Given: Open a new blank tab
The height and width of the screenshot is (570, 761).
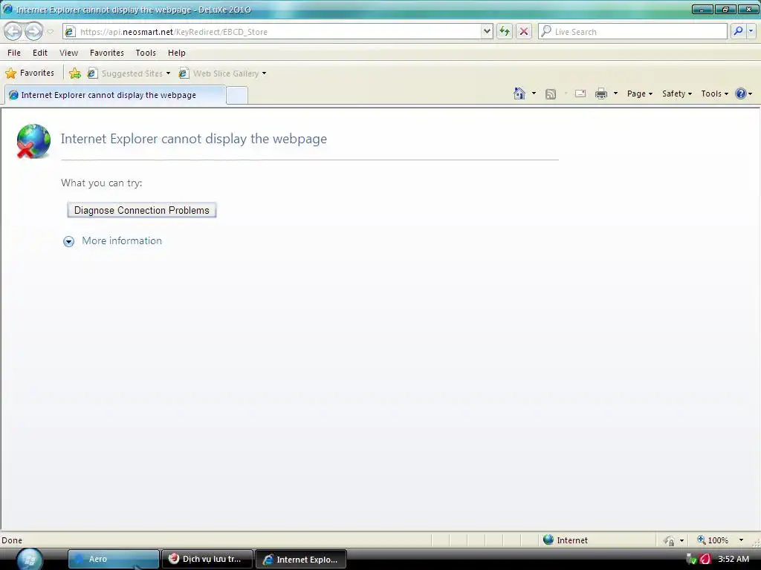Looking at the screenshot, I should 237,96.
